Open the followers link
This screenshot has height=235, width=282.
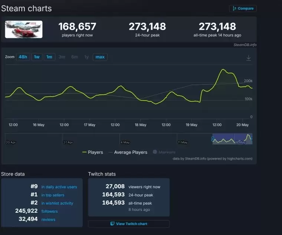pyautogui.click(x=50, y=211)
